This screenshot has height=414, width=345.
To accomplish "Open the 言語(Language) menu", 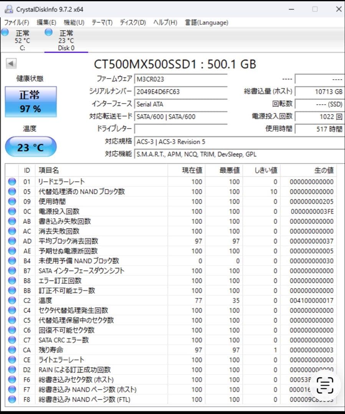I will click(x=206, y=23).
